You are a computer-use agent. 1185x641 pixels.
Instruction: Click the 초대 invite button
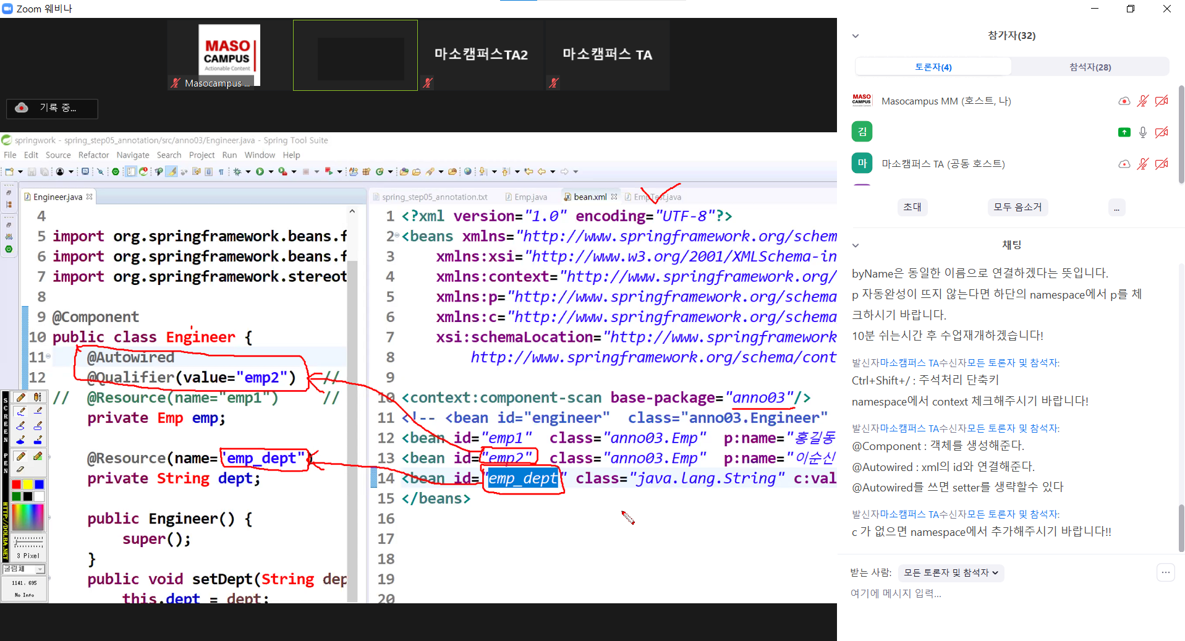pyautogui.click(x=912, y=207)
